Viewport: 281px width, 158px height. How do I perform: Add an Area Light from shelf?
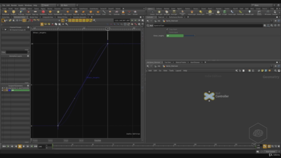pyautogui.click(x=174, y=13)
